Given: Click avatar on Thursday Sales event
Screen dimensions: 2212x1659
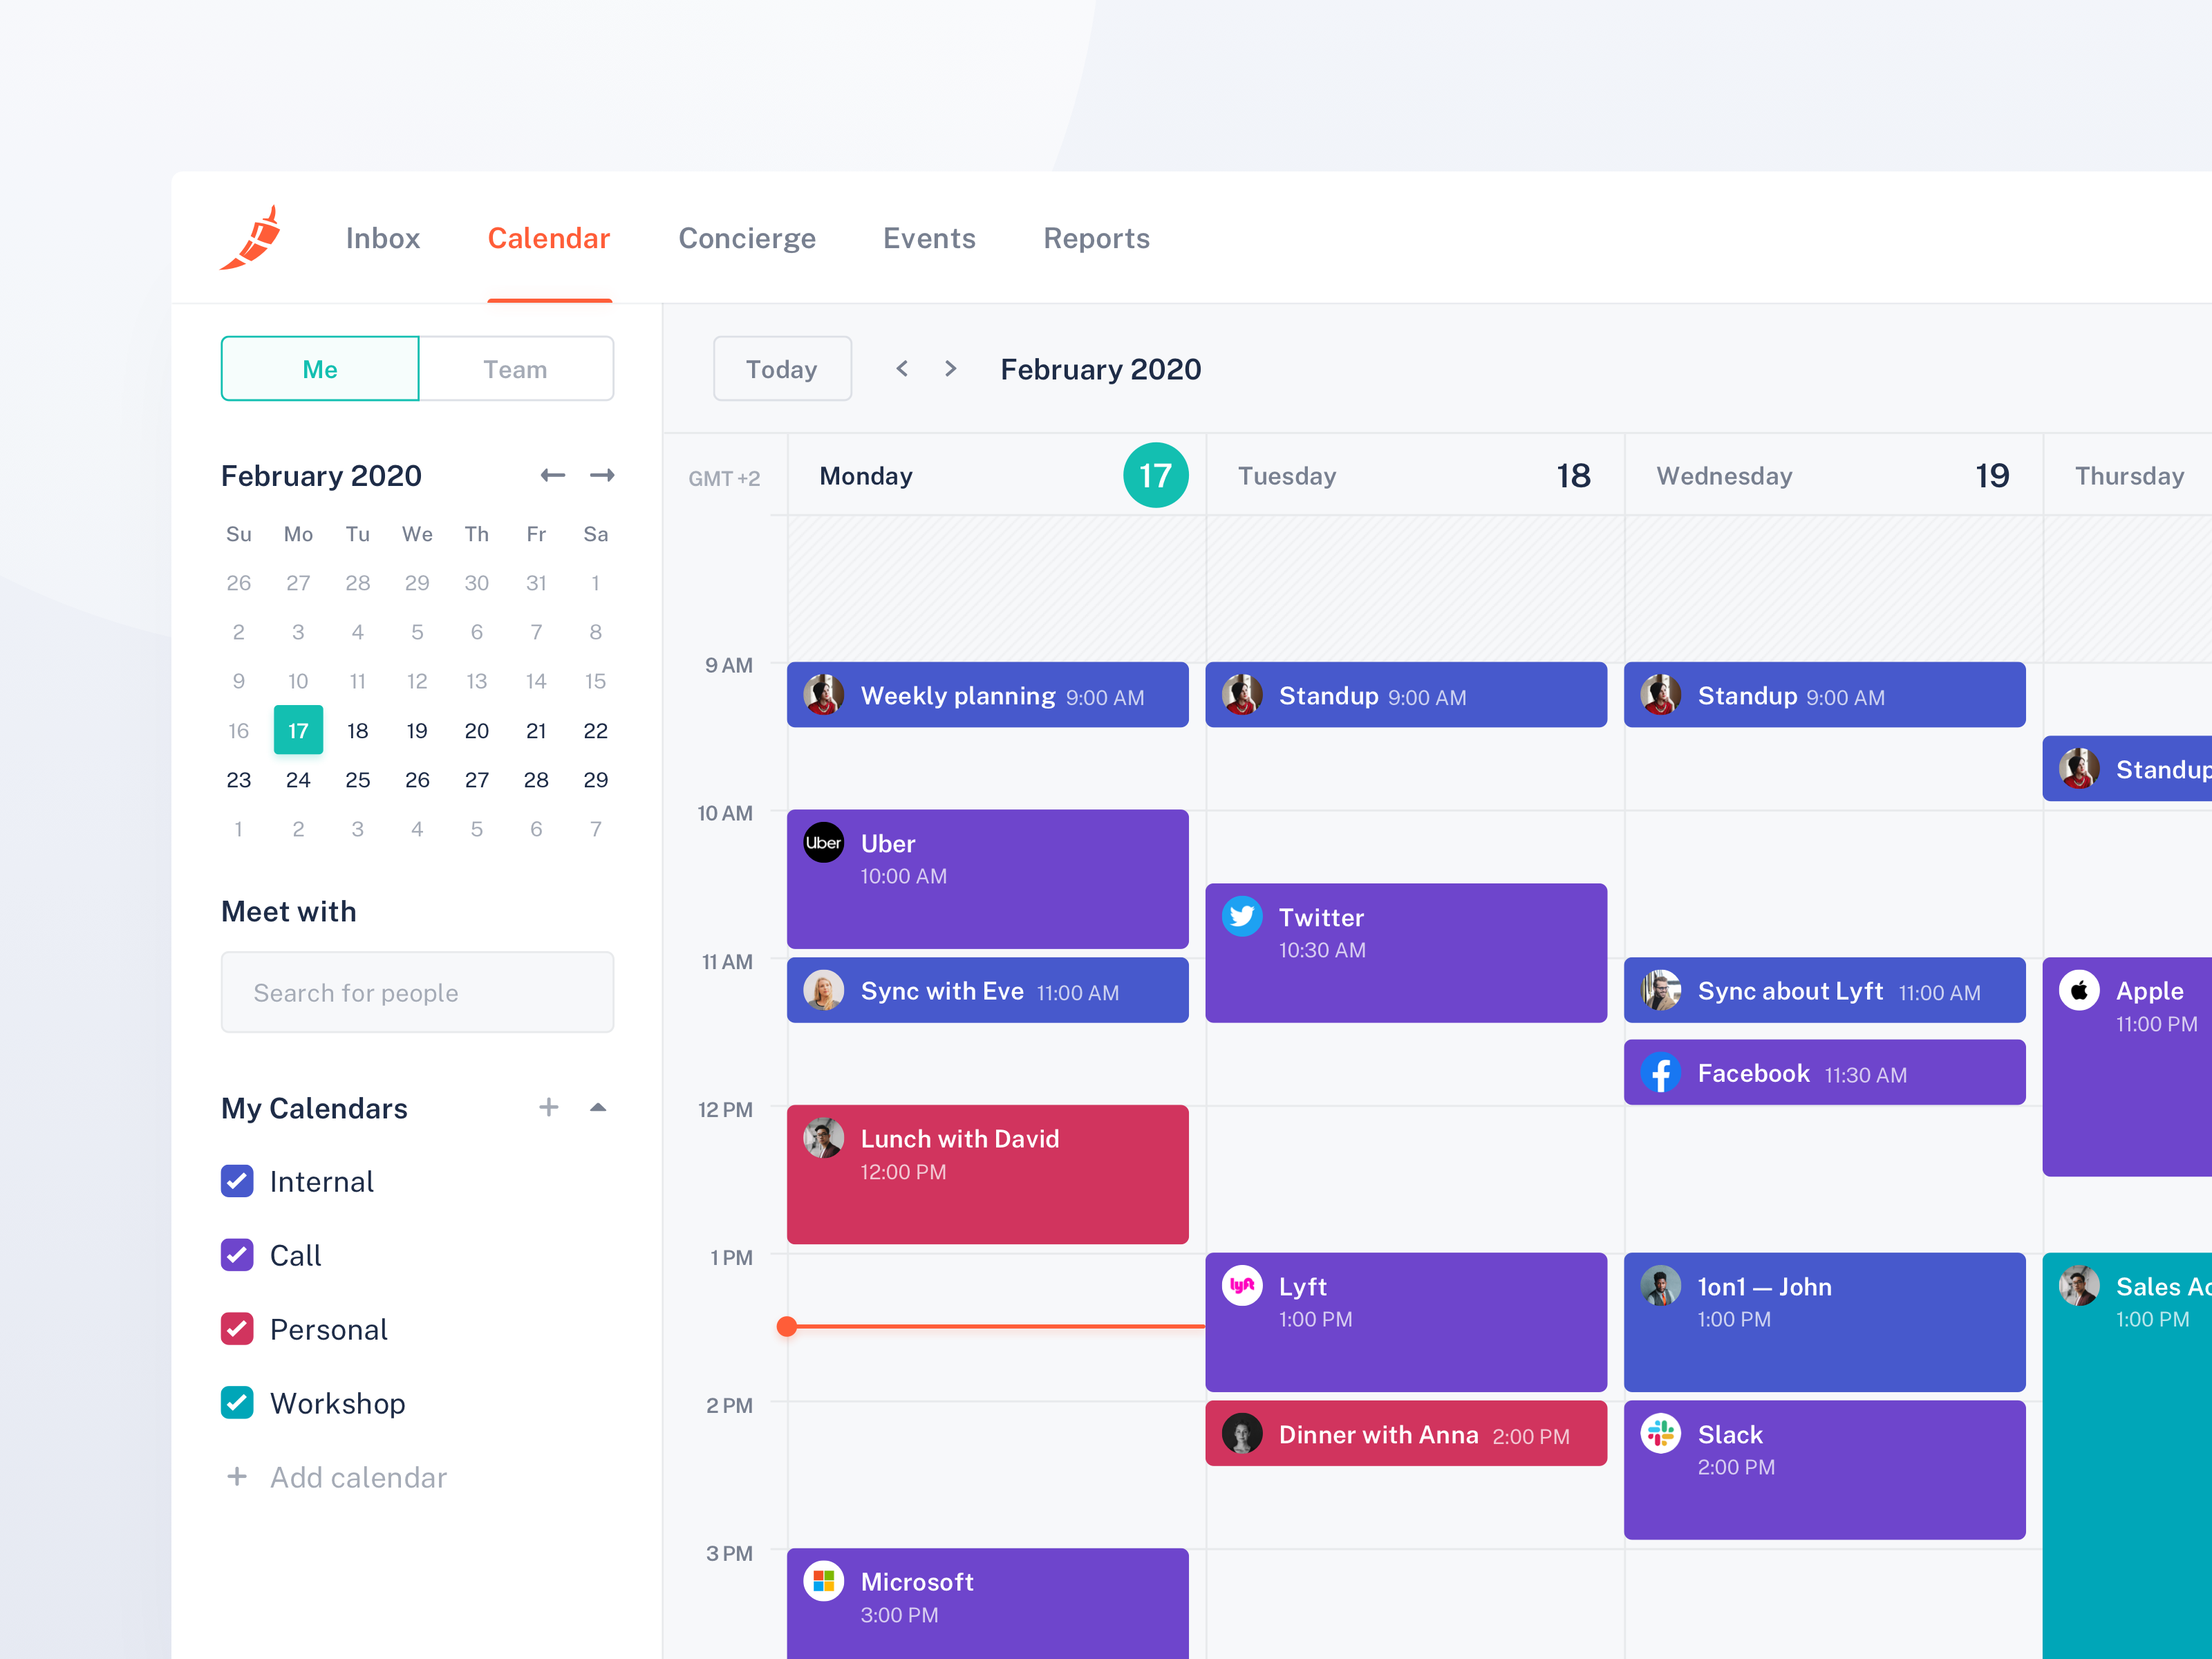Looking at the screenshot, I should 2079,1286.
